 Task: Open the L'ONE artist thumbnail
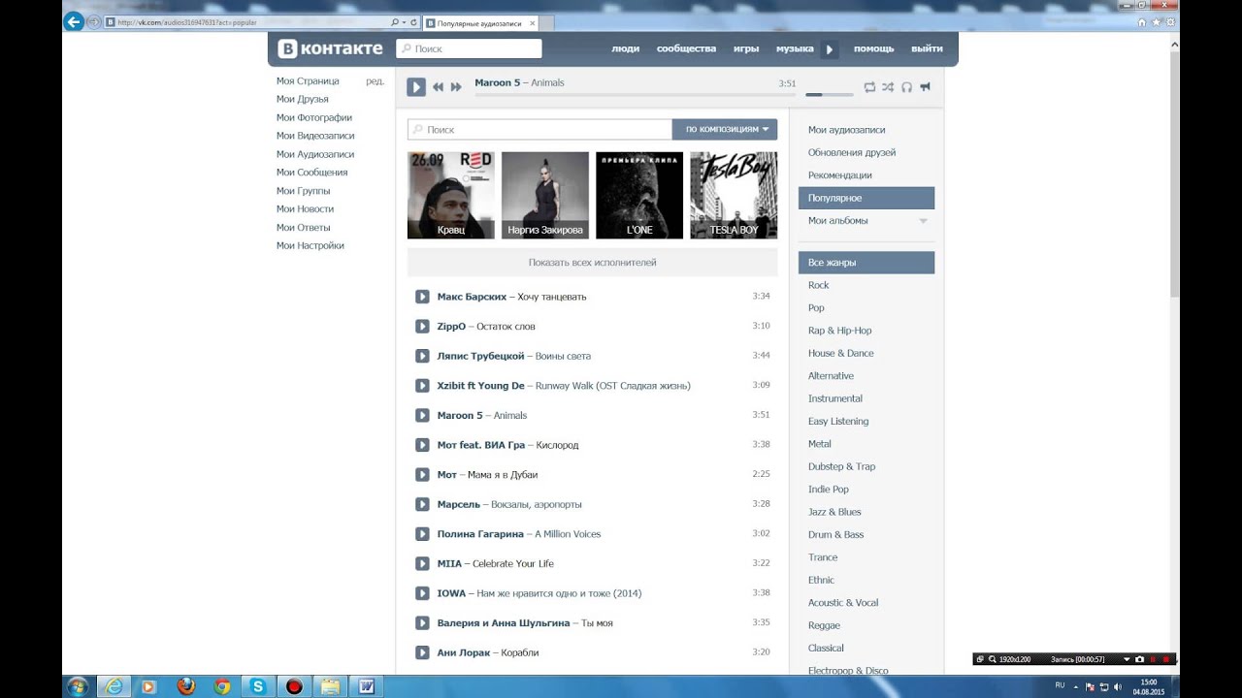[639, 195]
